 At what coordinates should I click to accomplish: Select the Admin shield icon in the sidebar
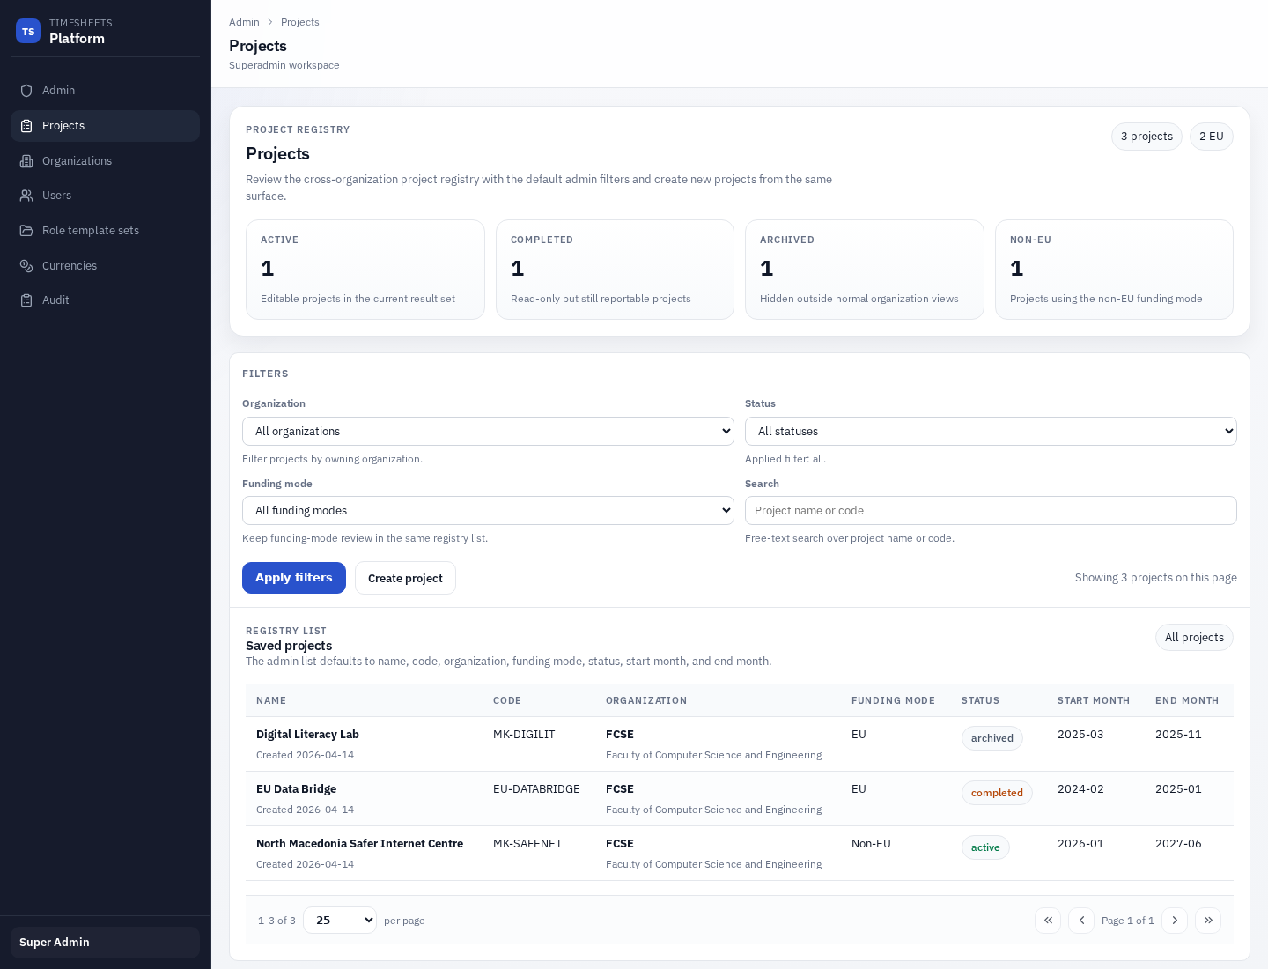click(x=26, y=91)
